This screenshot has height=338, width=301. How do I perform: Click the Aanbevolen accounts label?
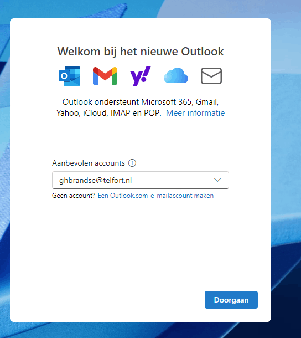[89, 163]
